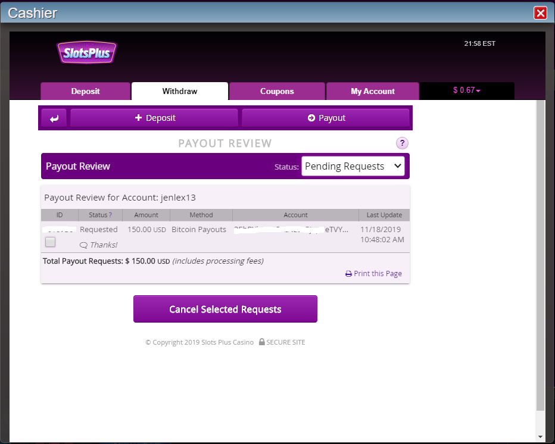The image size is (555, 444).
Task: Click the ID column header
Action: (x=60, y=215)
